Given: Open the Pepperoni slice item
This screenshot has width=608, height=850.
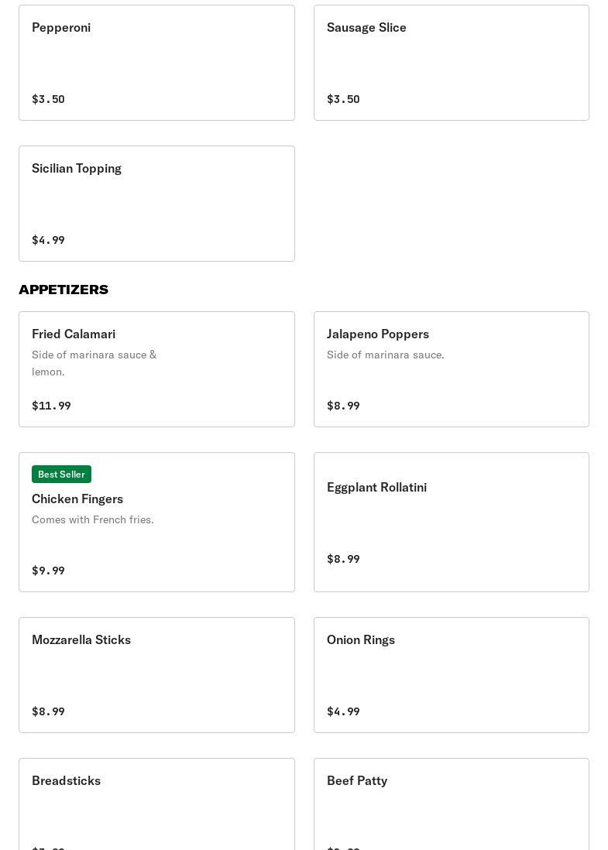Looking at the screenshot, I should pyautogui.click(x=156, y=63).
